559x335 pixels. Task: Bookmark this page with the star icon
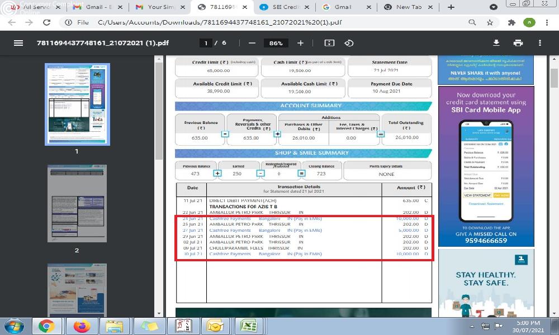(490, 23)
